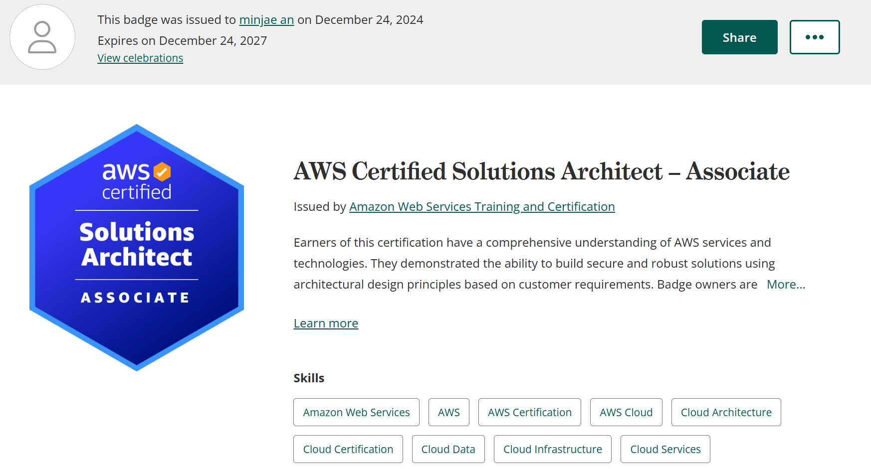Click the AWS Certified Solutions Architect – Associate heading
This screenshot has height=469, width=871.
(541, 171)
